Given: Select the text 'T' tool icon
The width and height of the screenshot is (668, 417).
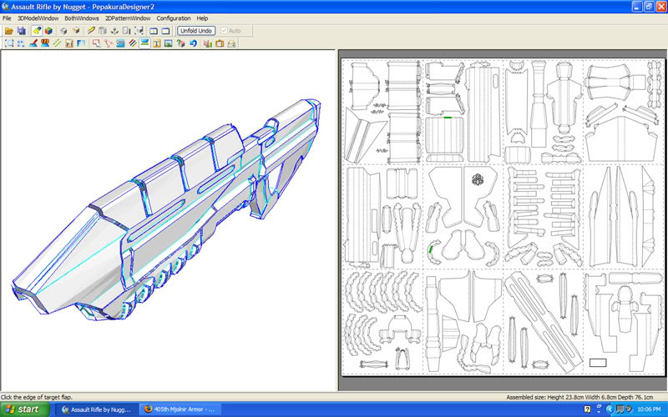Looking at the screenshot, I should 156,43.
